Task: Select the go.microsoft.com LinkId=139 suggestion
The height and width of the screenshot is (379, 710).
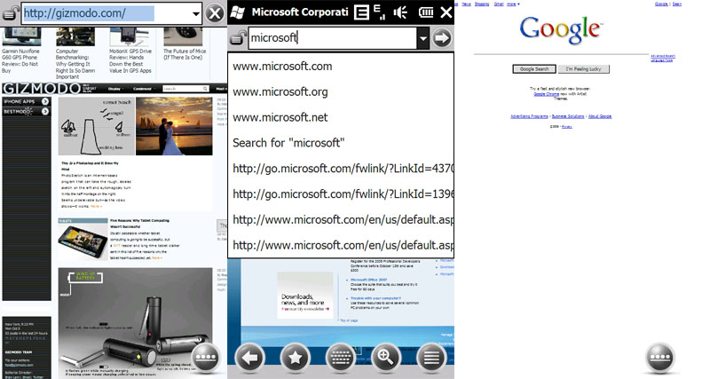Action: coord(341,193)
